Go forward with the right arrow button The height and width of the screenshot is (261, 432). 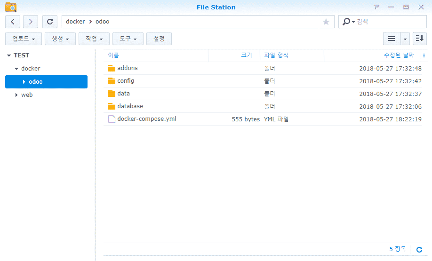[30, 22]
